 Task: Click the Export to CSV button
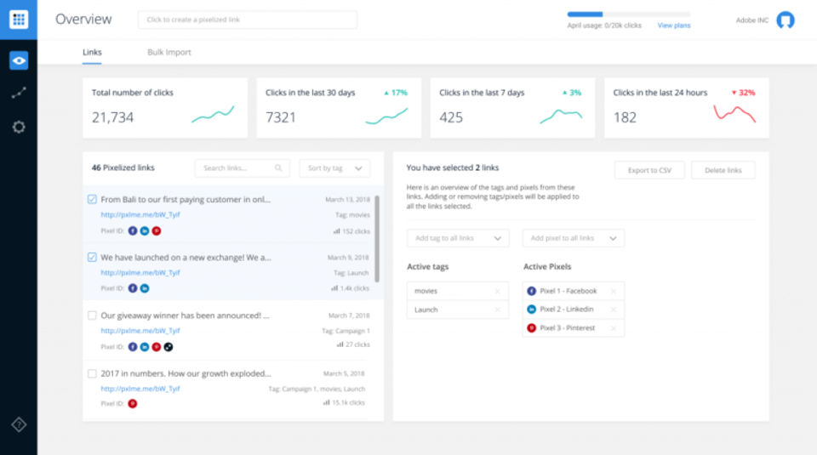pyautogui.click(x=649, y=170)
